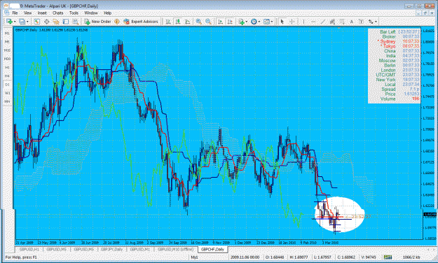The width and height of the screenshot is (438, 263).
Task: Expand the New Chart dropdown arrow
Action: pyautogui.click(x=14, y=22)
